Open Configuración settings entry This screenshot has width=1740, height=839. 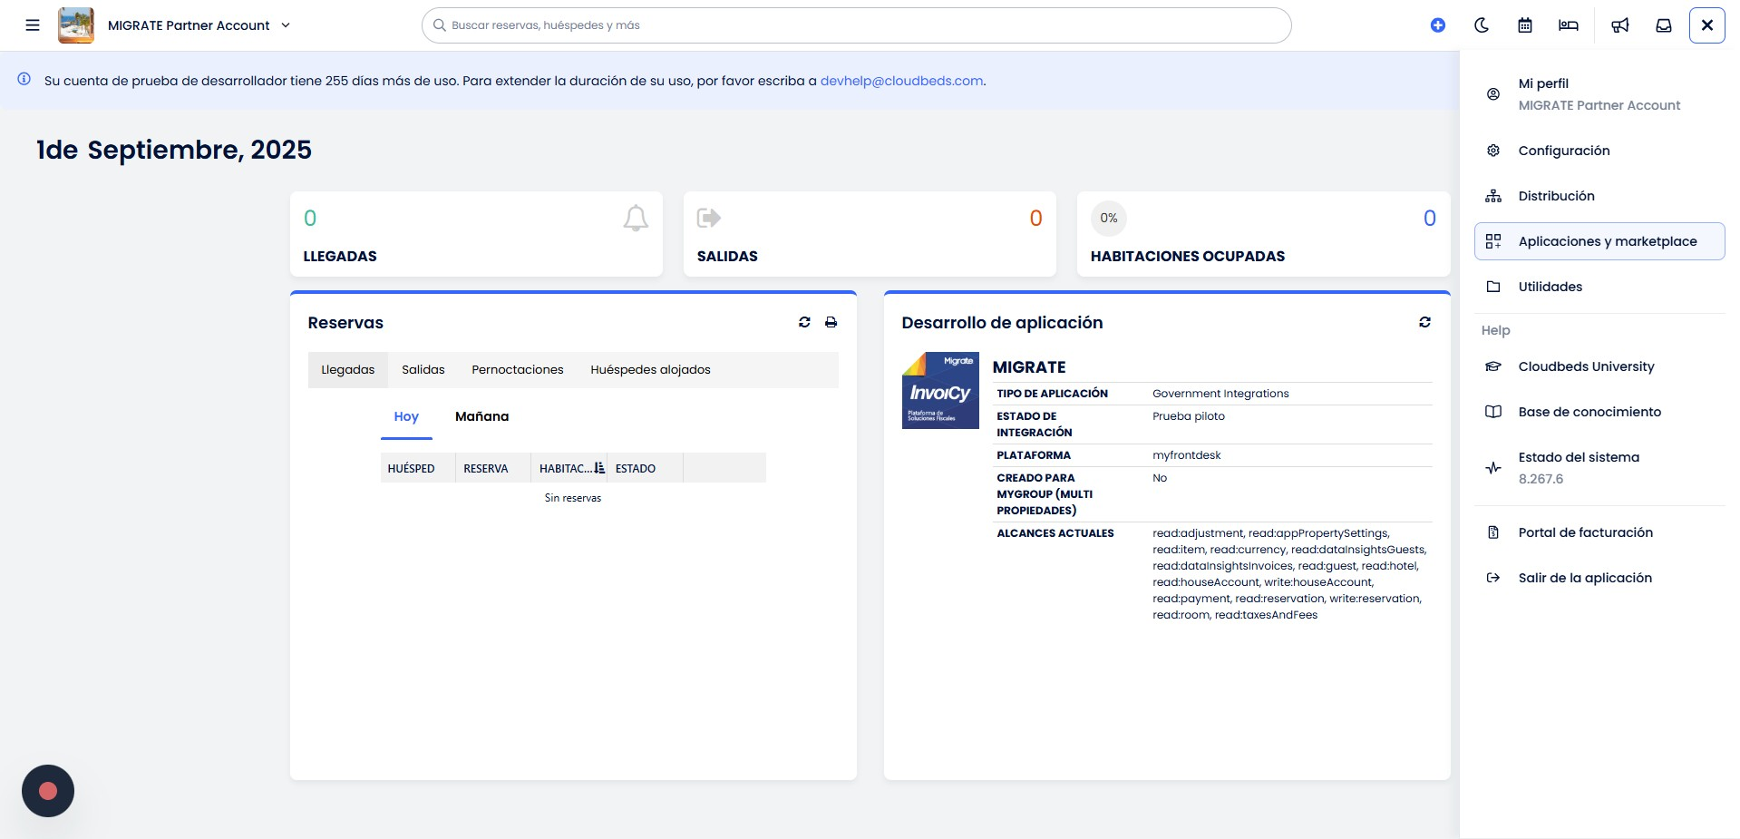pyautogui.click(x=1599, y=151)
